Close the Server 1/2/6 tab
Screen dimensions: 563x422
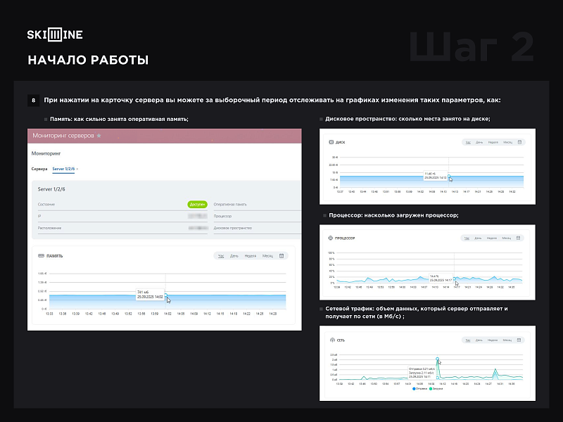[x=77, y=170]
